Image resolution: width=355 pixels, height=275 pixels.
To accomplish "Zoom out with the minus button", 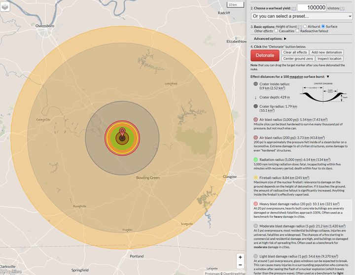I will (240, 265).
